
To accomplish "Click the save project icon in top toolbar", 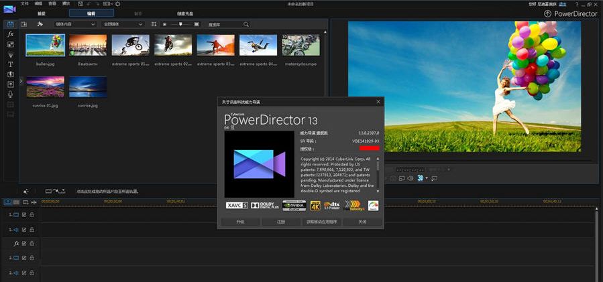I will tap(80, 4).
